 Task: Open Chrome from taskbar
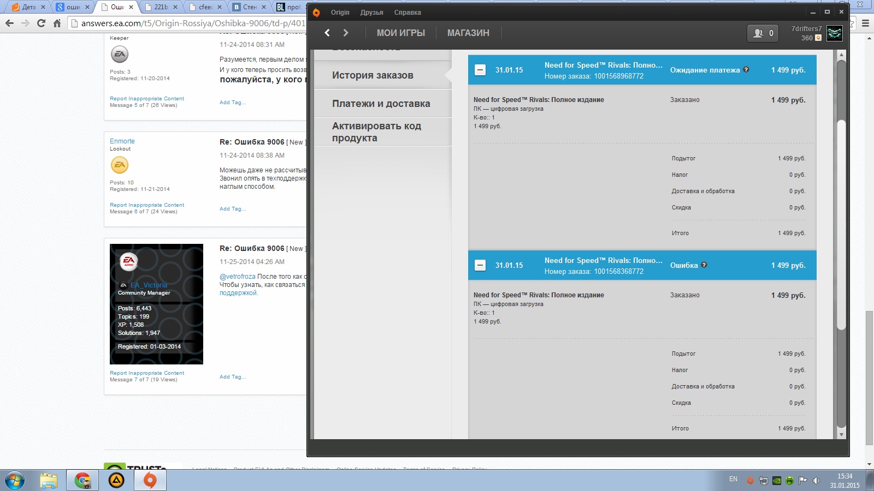click(82, 480)
